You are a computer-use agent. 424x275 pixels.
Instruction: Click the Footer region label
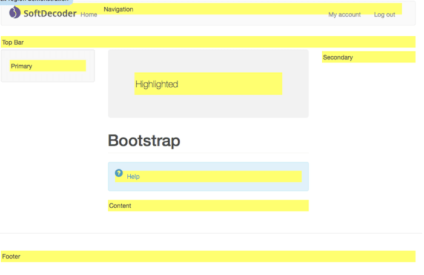point(11,256)
